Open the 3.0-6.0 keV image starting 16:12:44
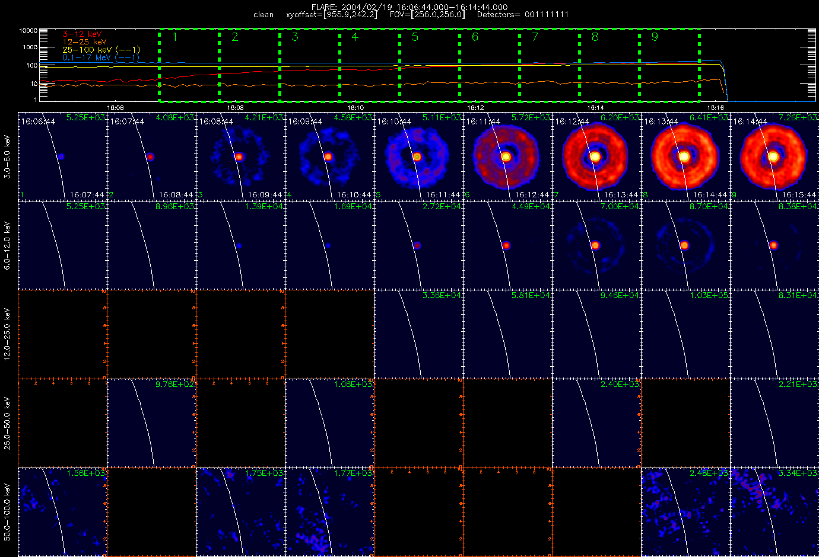This screenshot has width=819, height=557. [597, 156]
